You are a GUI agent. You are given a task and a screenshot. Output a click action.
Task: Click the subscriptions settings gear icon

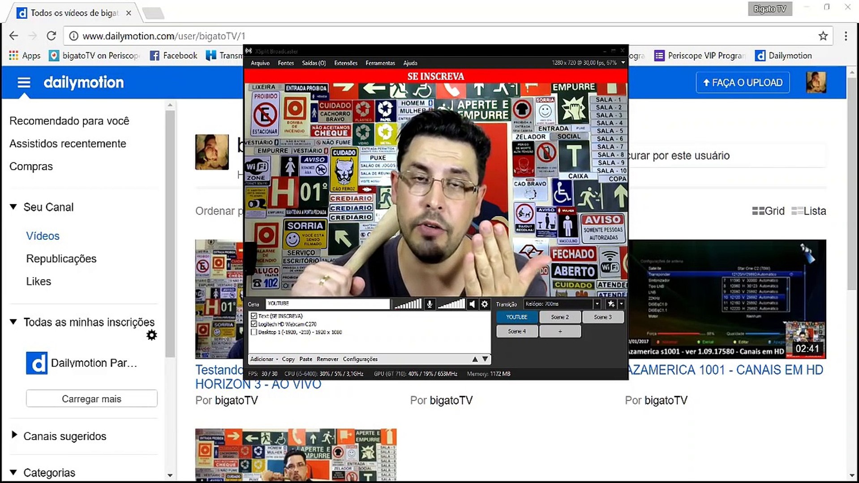[152, 335]
